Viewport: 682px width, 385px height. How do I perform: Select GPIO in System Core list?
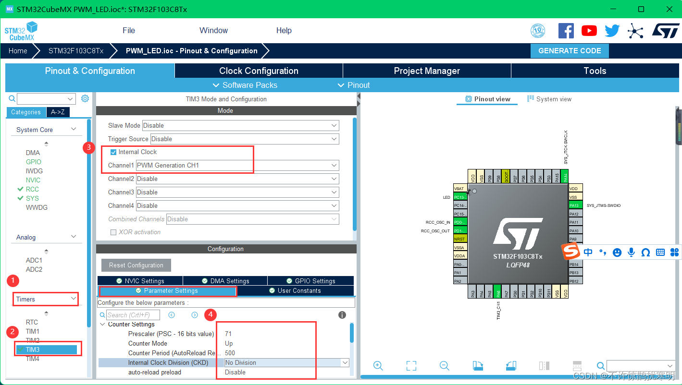(34, 162)
